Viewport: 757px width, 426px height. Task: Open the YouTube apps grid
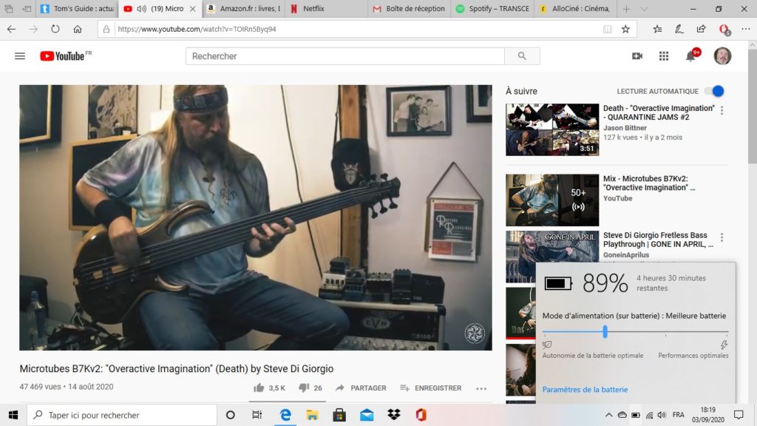tap(664, 56)
